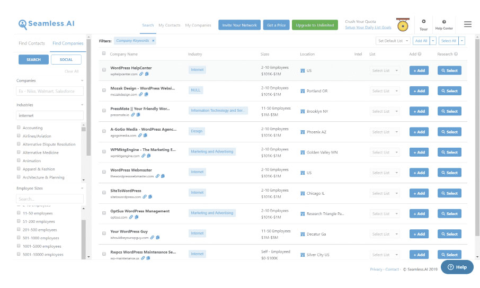Enable the Airlines/Aviation industry filter

coord(19,136)
